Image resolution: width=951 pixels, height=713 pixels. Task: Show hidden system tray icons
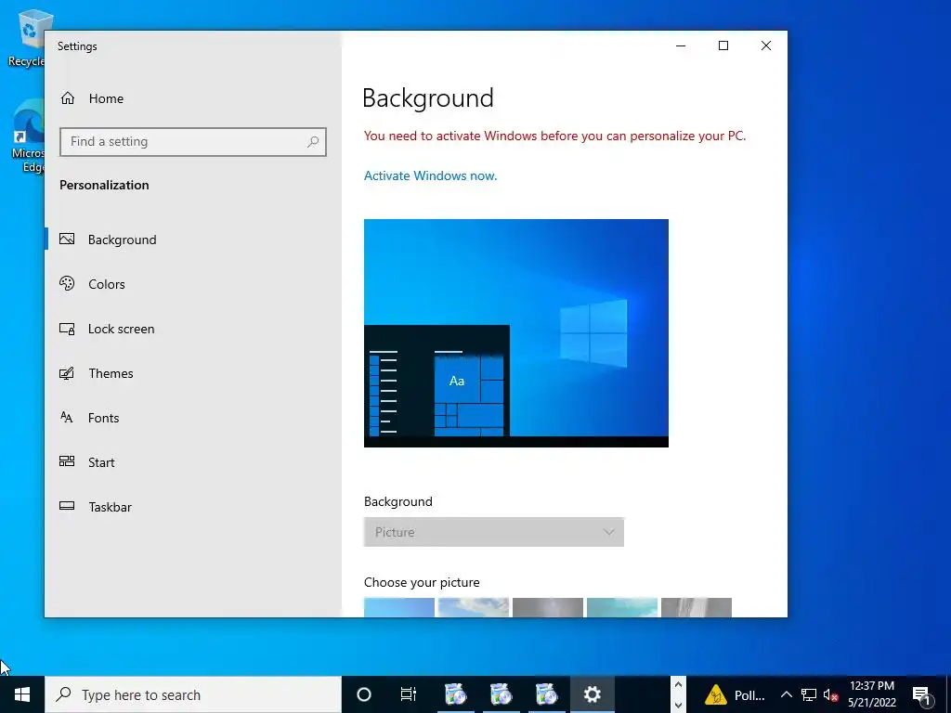coord(786,694)
